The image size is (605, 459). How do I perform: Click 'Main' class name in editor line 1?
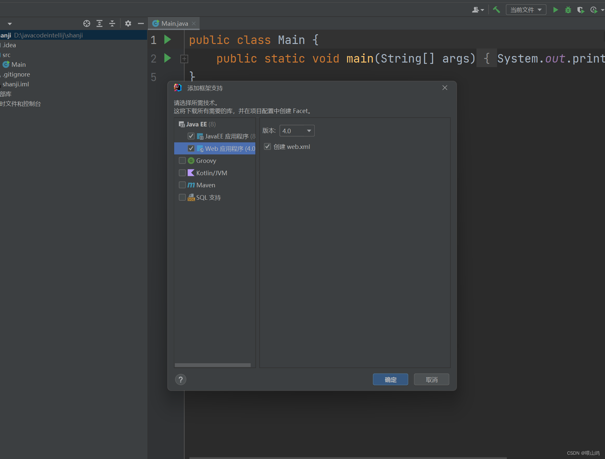(x=291, y=40)
